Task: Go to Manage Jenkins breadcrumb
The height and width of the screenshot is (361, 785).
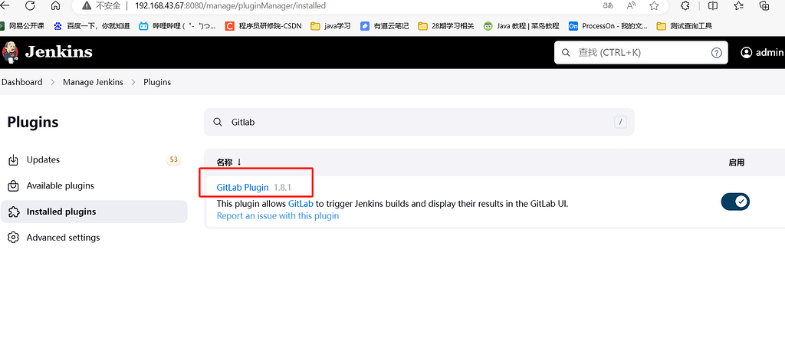Action: point(93,82)
